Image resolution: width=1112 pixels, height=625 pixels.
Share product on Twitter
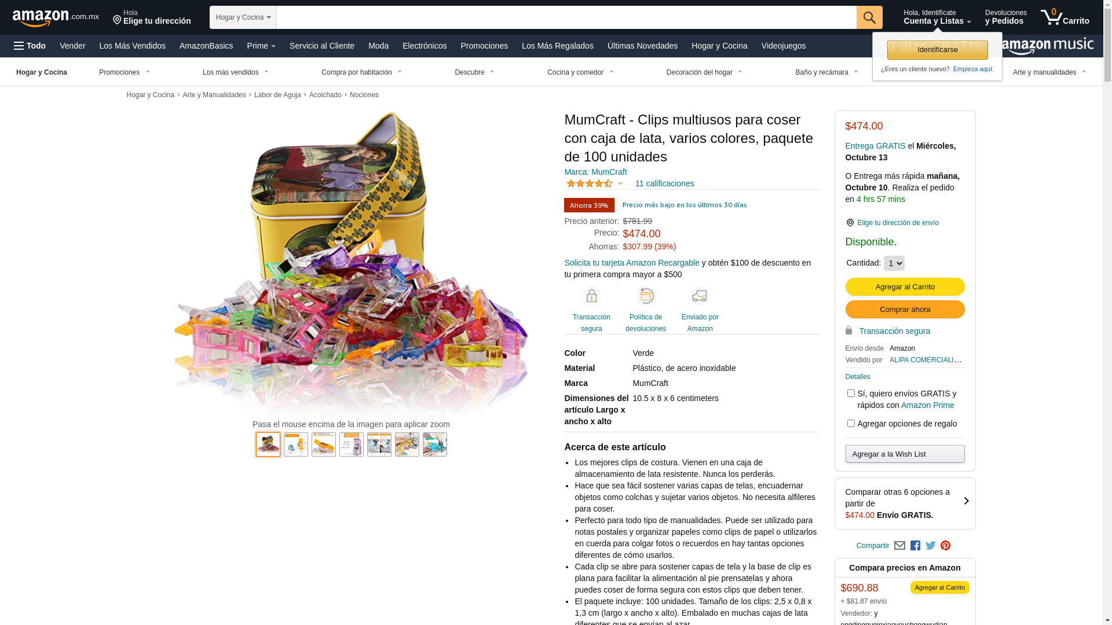click(x=931, y=546)
